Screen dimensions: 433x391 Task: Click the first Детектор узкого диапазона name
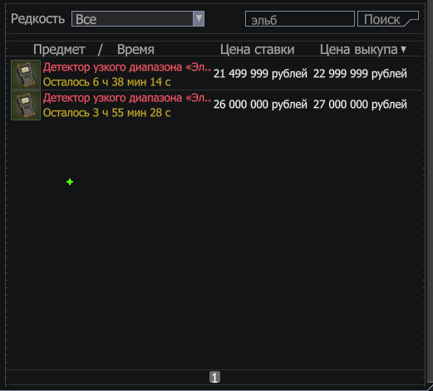coord(127,67)
